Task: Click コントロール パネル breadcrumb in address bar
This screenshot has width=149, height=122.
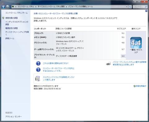Action: [26, 7]
